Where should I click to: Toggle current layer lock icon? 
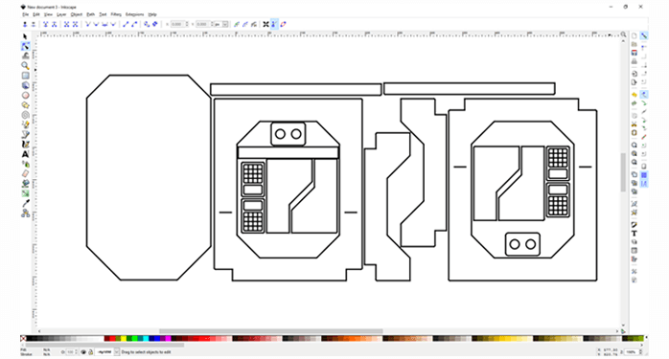click(x=90, y=352)
